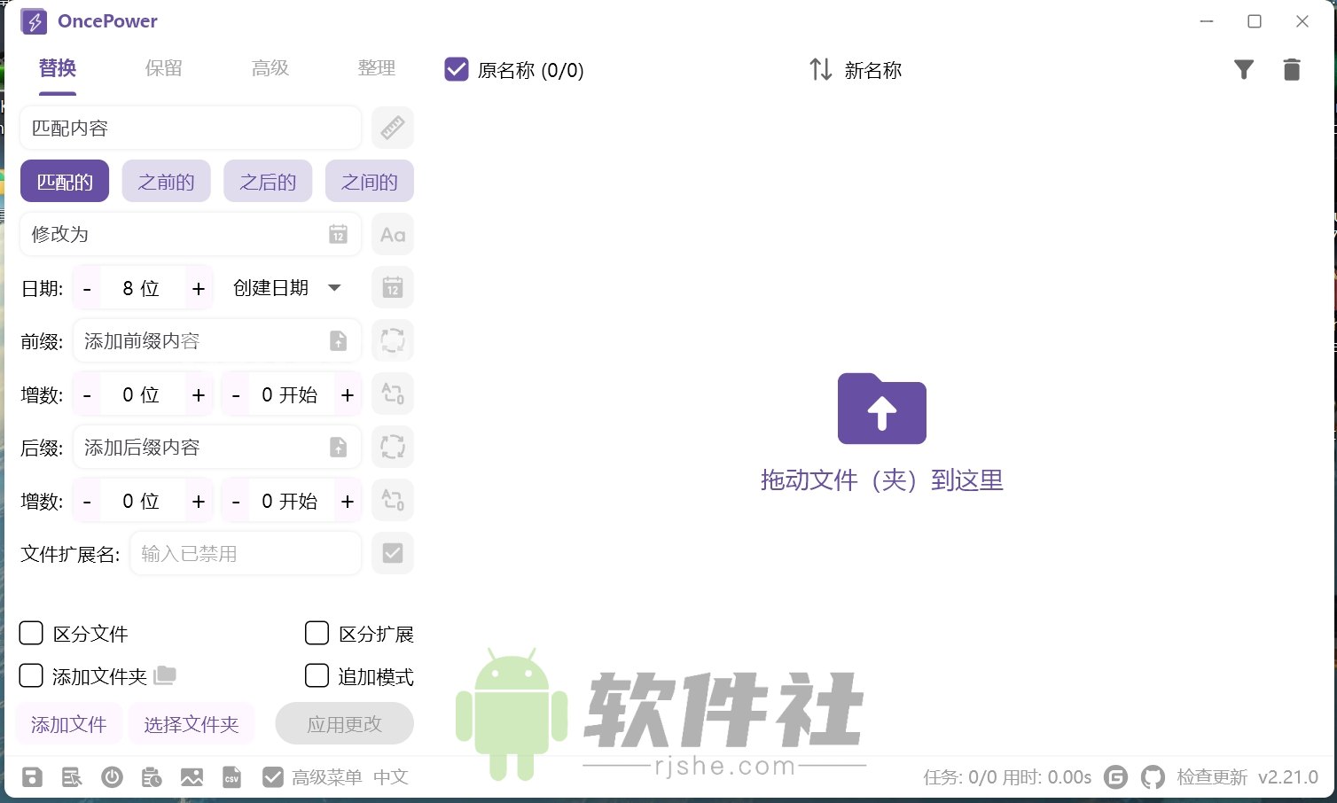Click the checkmark button beside 文件扩展名 field

[393, 554]
